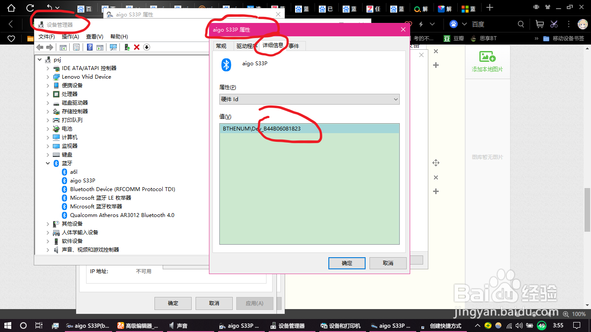
Task: Expand the 键盘 node
Action: (48, 155)
